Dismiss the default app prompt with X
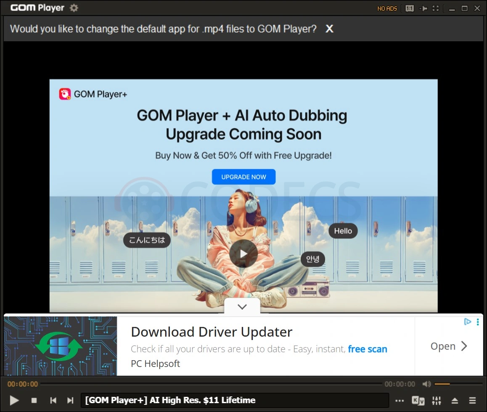 pyautogui.click(x=330, y=29)
